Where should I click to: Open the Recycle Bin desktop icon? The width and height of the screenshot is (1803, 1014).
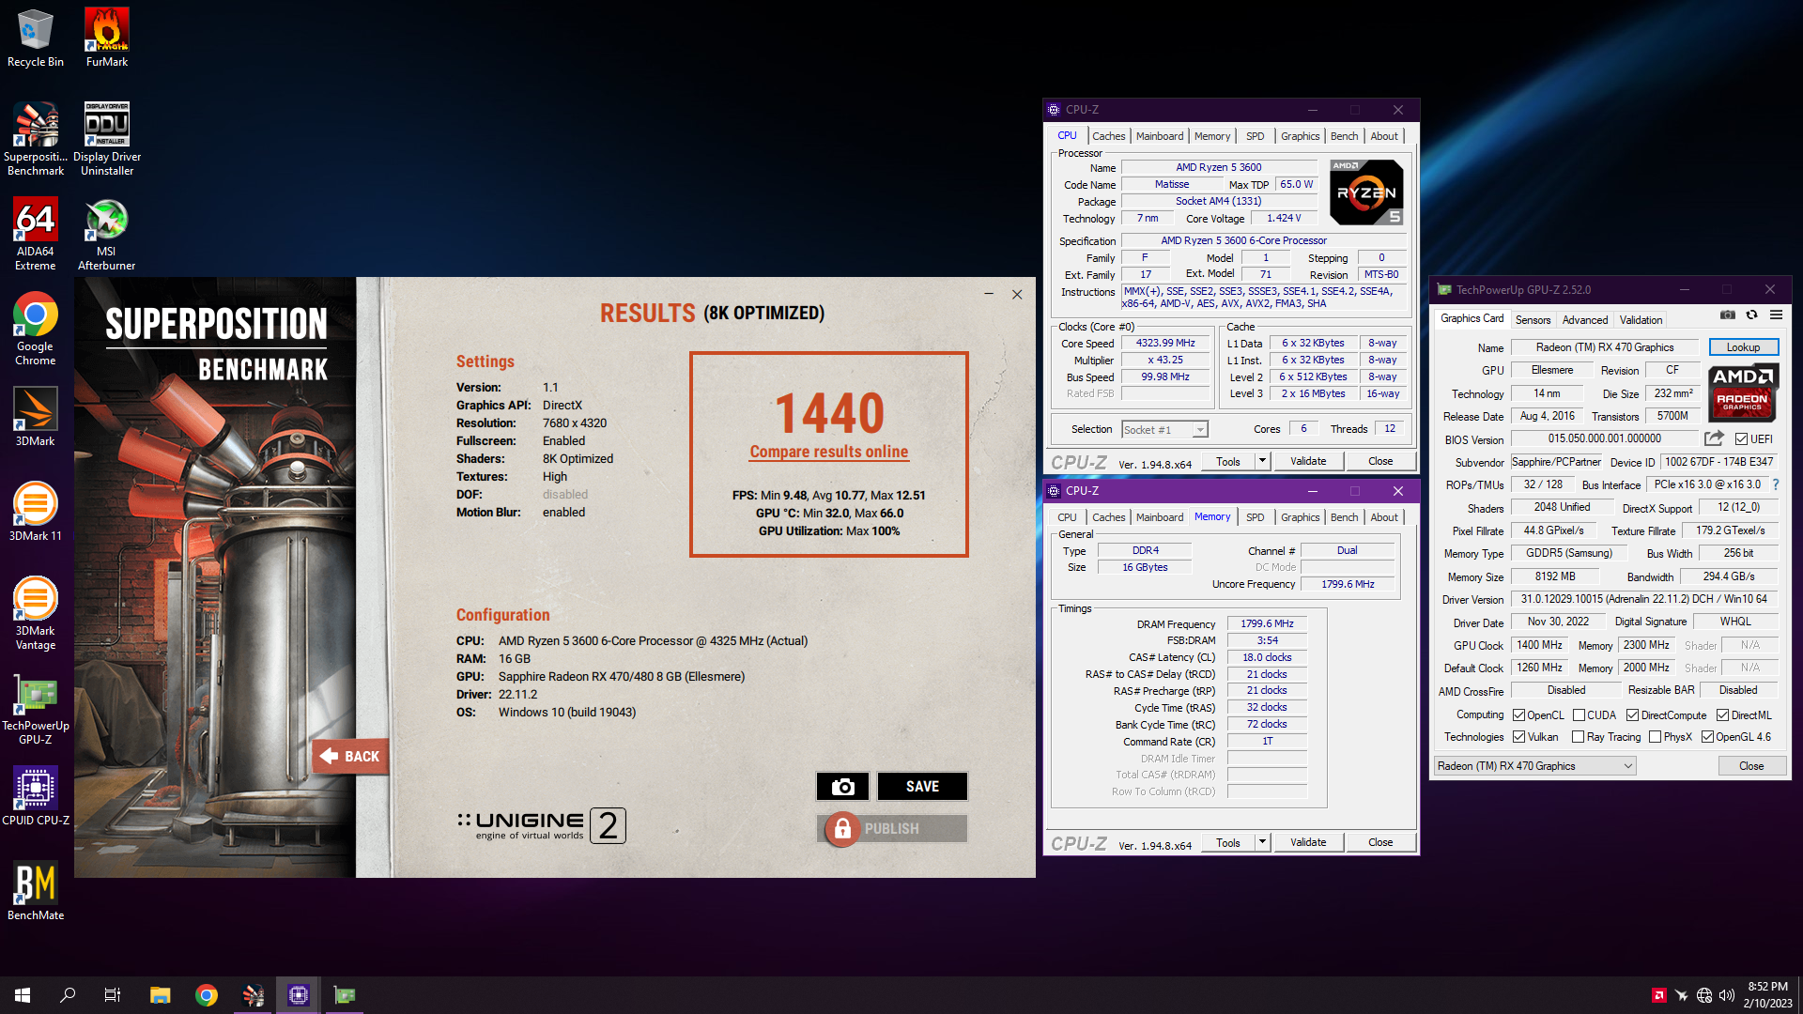click(x=36, y=38)
